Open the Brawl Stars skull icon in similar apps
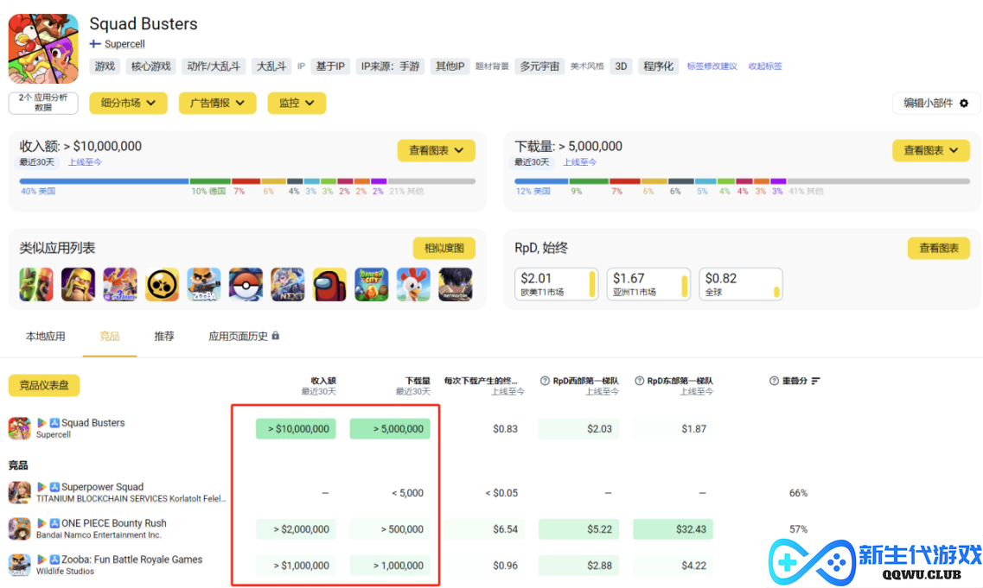The width and height of the screenshot is (983, 588). (162, 284)
